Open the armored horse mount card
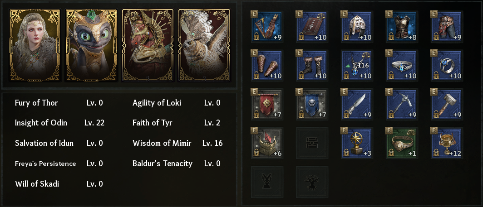The height and width of the screenshot is (207, 483). click(x=148, y=45)
